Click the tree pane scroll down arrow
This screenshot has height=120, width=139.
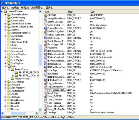point(40,110)
